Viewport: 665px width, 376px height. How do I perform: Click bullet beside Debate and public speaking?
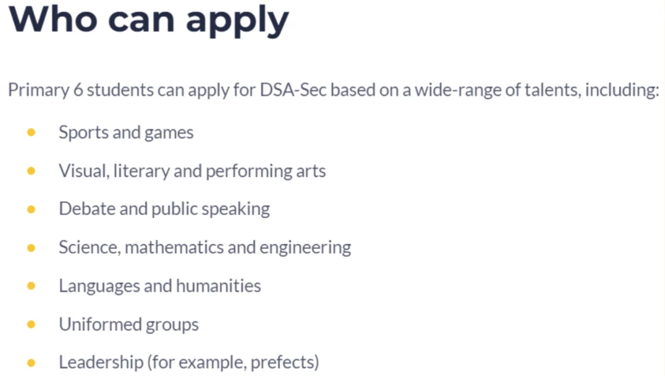pos(31,209)
